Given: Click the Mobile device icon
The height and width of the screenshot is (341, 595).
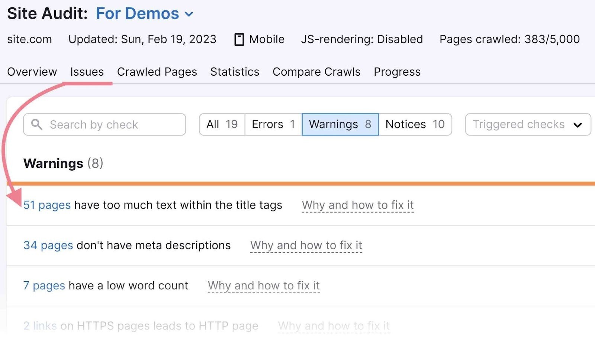Looking at the screenshot, I should [x=239, y=39].
